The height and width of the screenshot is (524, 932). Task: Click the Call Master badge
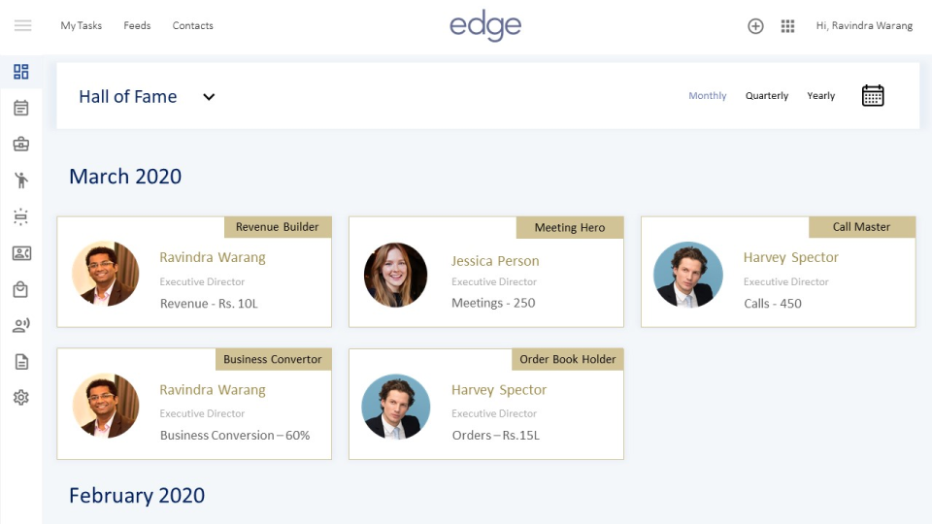tap(862, 227)
